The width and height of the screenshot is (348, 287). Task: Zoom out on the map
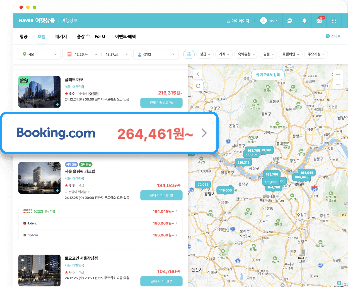coord(338,84)
